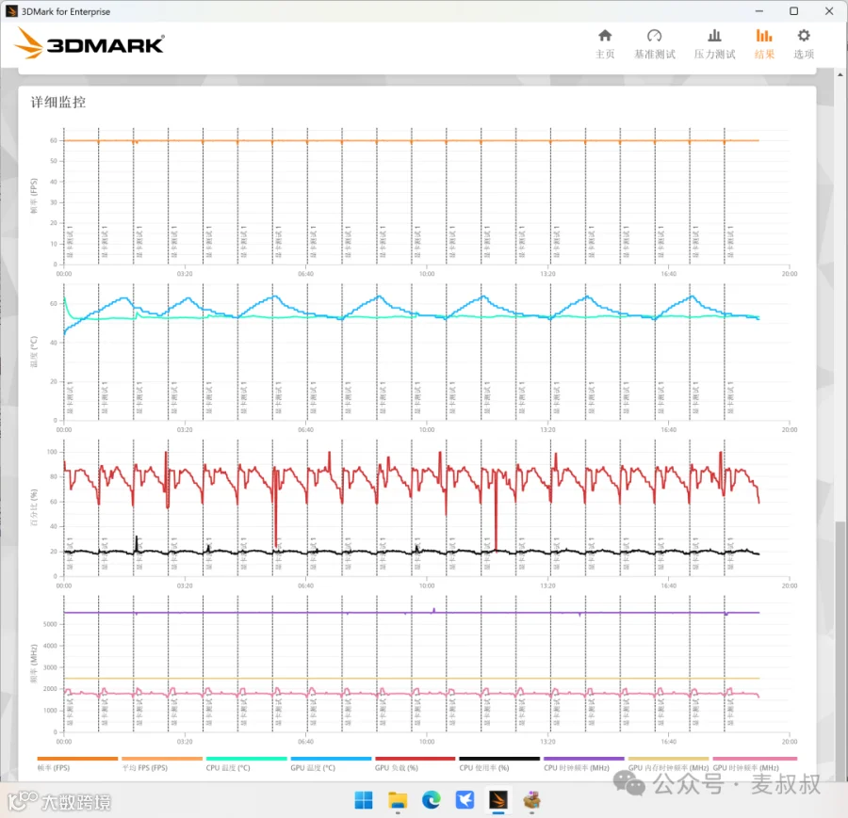Screen dimensions: 848x818
Task: Toggle the GPU 温度 legend entry
Action: click(331, 764)
